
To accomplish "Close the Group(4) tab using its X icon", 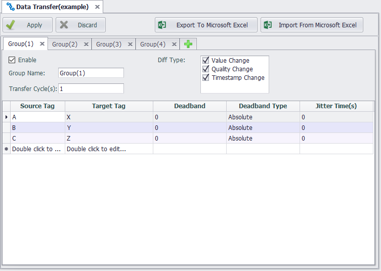I will click(x=174, y=44).
